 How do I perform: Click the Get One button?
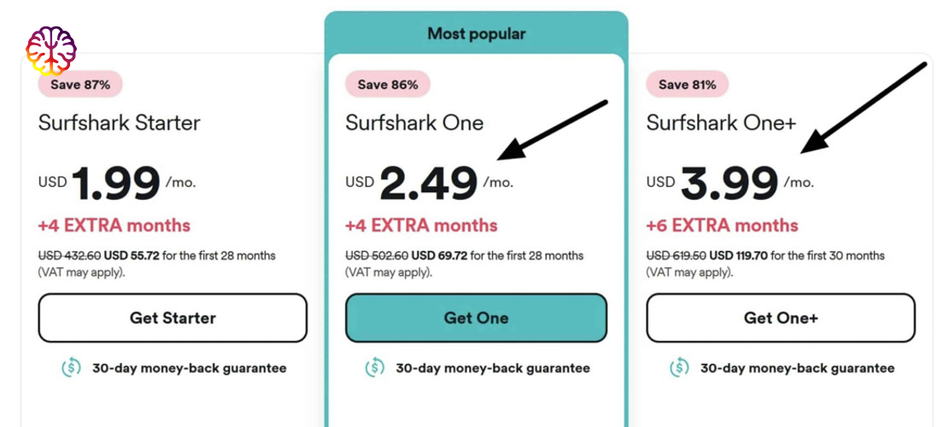476,318
